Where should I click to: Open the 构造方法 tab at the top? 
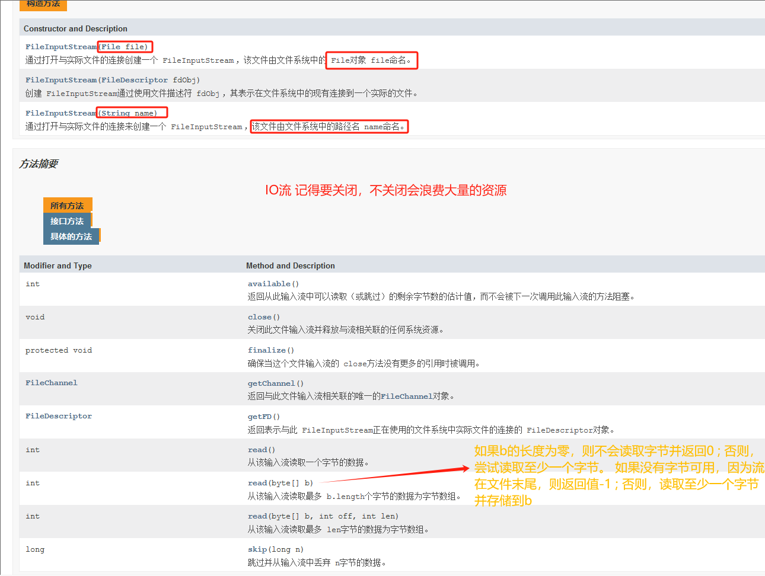click(x=43, y=5)
